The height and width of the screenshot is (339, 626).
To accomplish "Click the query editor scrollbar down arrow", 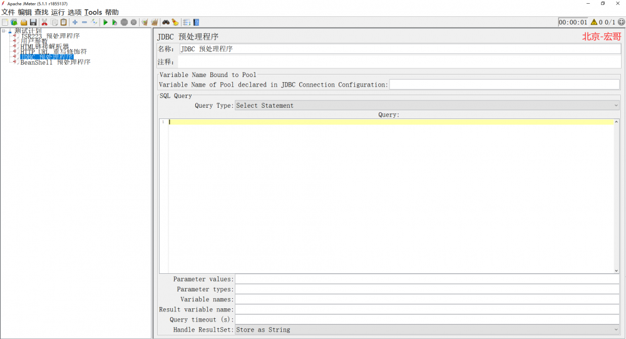I will click(617, 271).
